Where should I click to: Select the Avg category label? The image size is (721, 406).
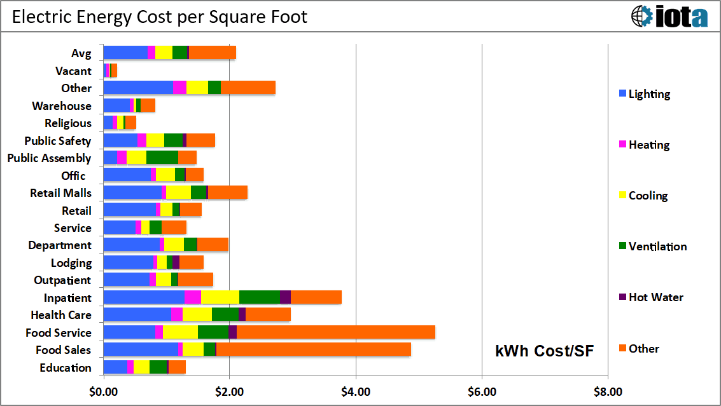tap(81, 53)
